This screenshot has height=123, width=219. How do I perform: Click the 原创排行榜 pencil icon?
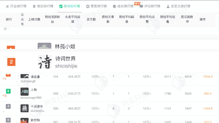click(x=61, y=6)
